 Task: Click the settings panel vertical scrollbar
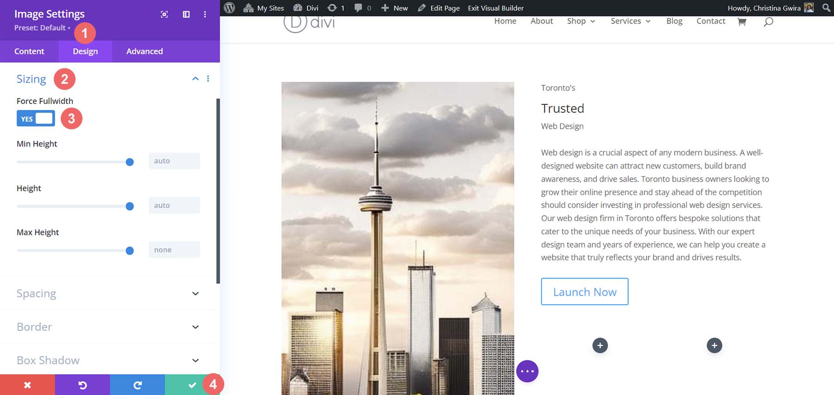click(218, 191)
